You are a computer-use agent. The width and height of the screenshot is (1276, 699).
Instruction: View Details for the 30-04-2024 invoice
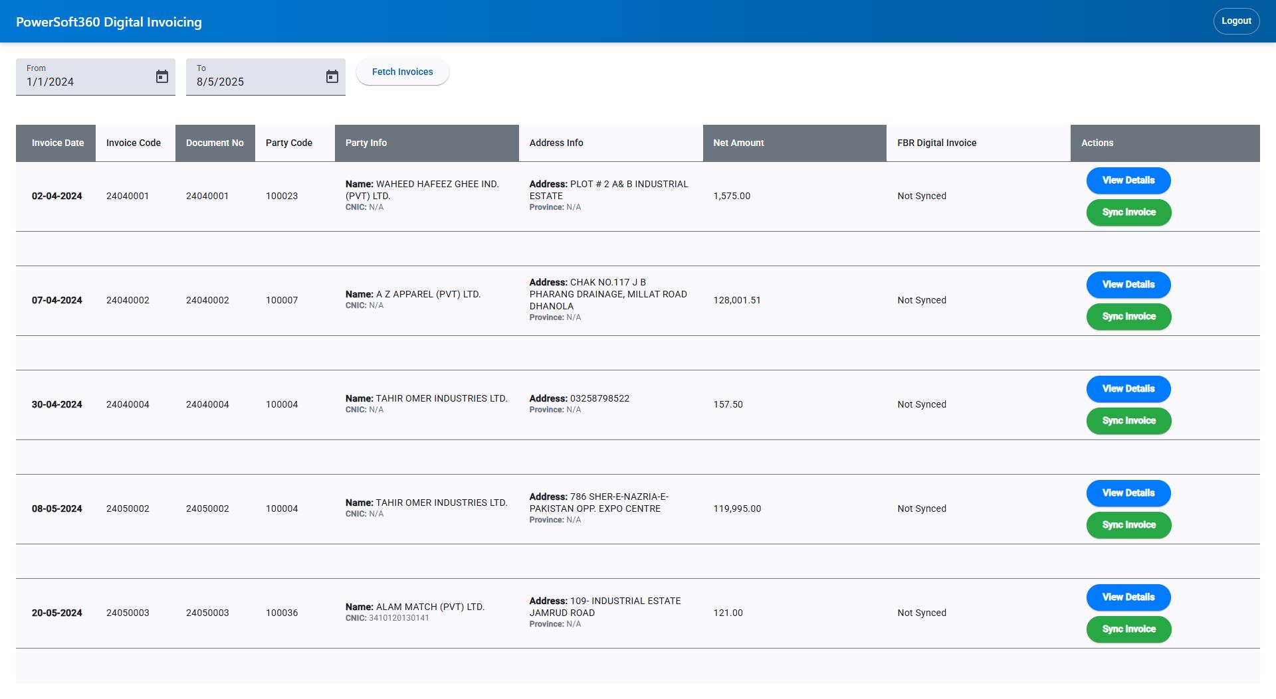(1128, 388)
